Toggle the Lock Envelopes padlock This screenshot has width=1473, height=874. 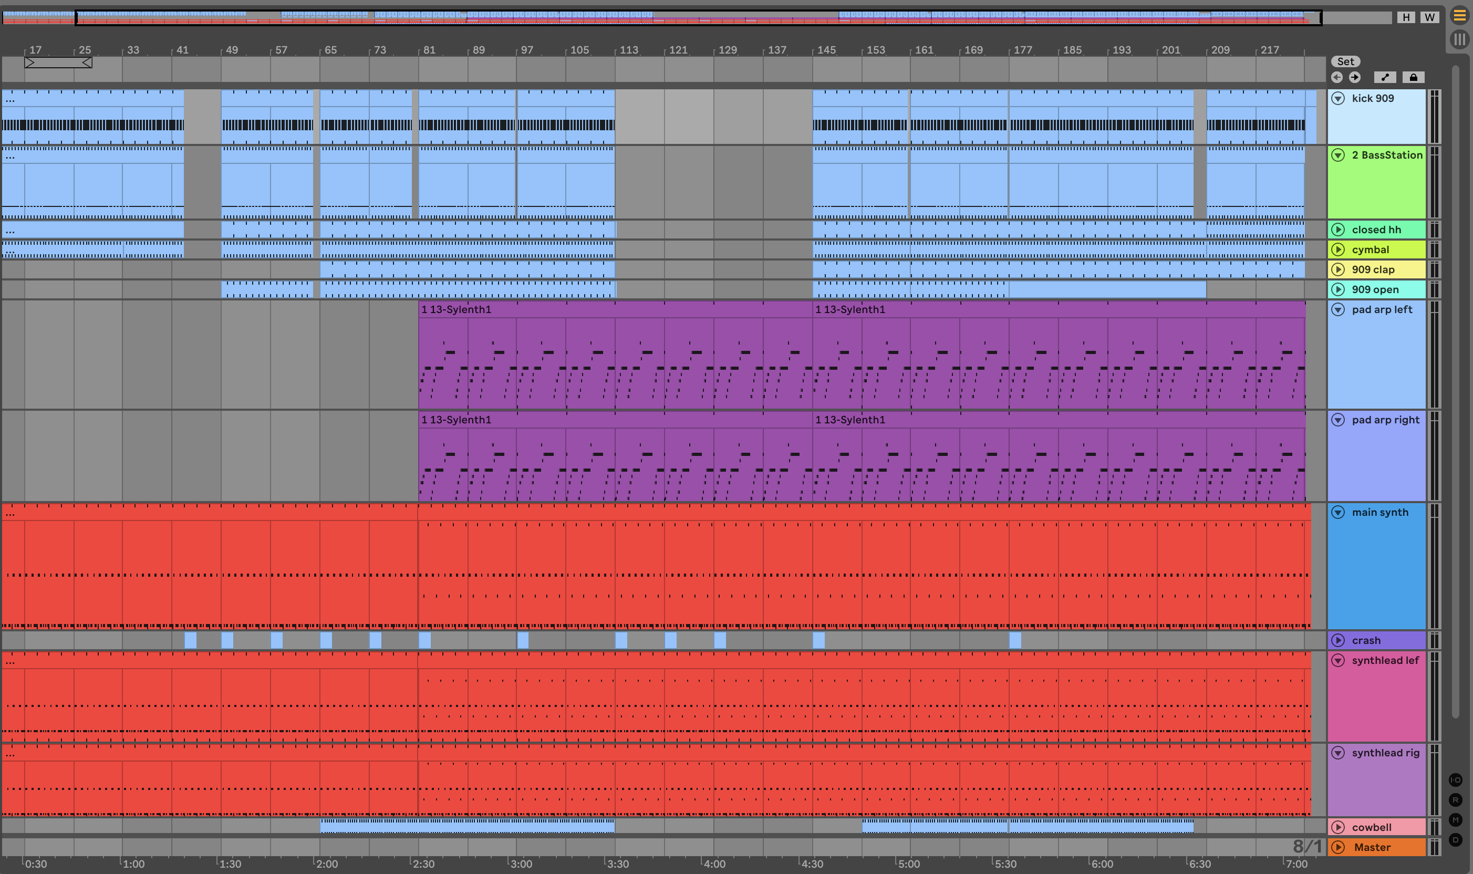pyautogui.click(x=1414, y=77)
